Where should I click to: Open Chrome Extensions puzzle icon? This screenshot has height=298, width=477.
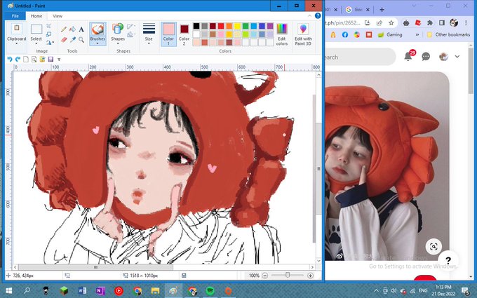pyautogui.click(x=429, y=23)
